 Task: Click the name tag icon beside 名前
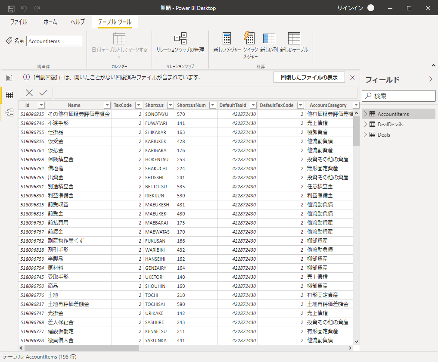coord(9,41)
